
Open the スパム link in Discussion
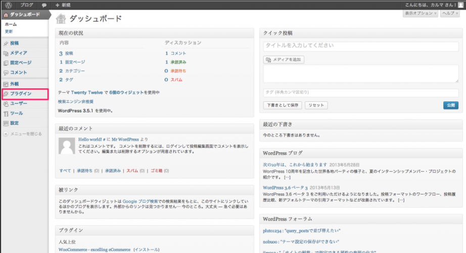[x=176, y=80]
